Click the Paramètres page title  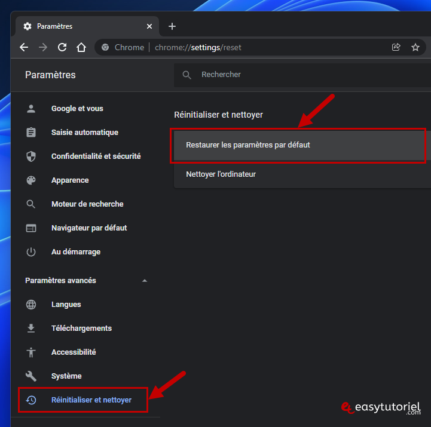50,75
